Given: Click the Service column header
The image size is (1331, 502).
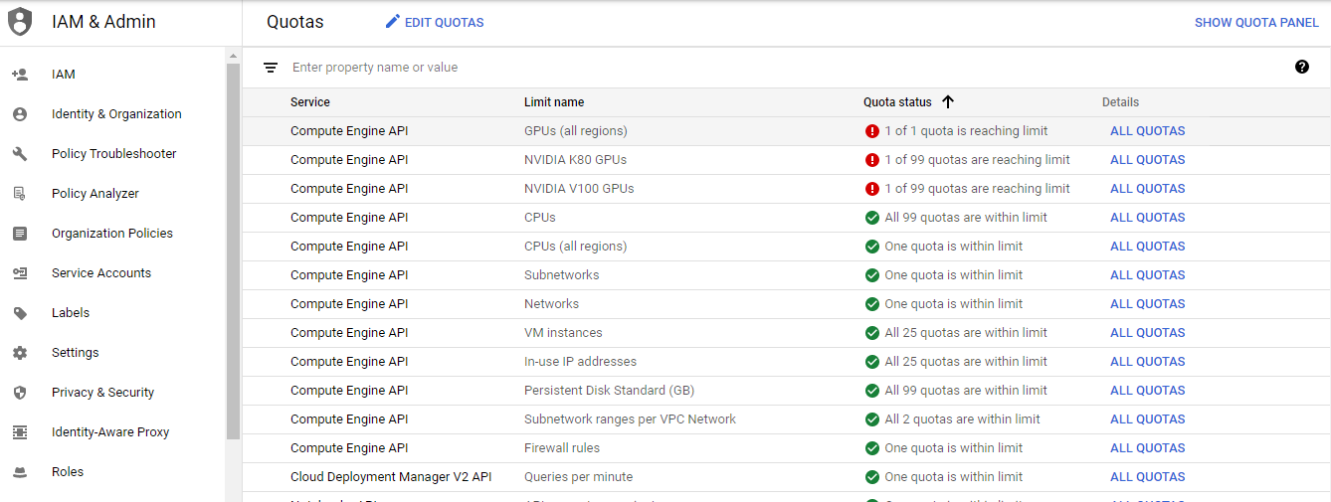Looking at the screenshot, I should (310, 102).
